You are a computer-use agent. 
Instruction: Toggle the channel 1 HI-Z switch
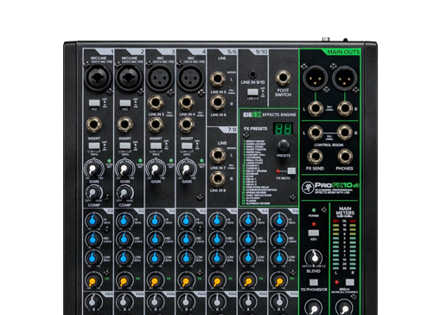coord(94,103)
